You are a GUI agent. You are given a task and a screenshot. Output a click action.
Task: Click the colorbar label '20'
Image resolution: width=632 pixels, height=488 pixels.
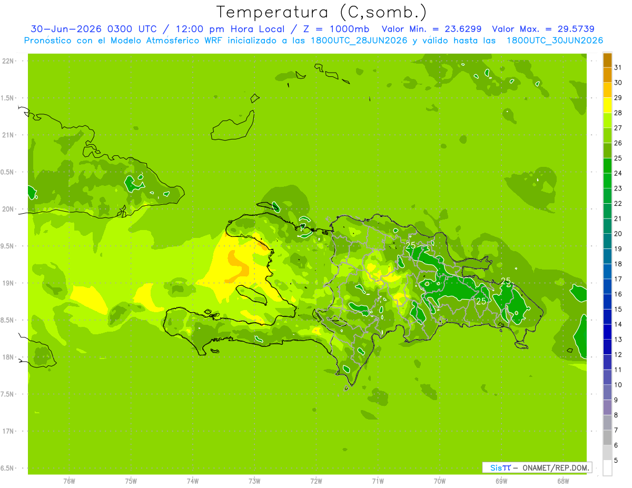[618, 234]
